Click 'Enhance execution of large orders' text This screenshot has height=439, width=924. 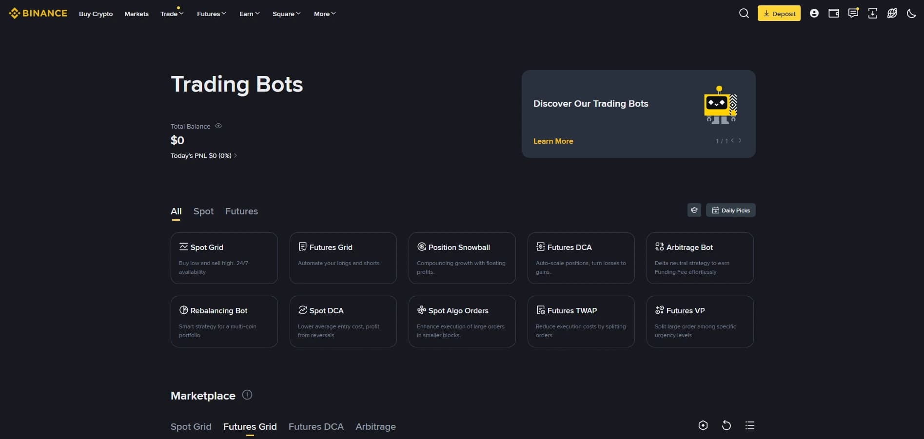(x=460, y=331)
